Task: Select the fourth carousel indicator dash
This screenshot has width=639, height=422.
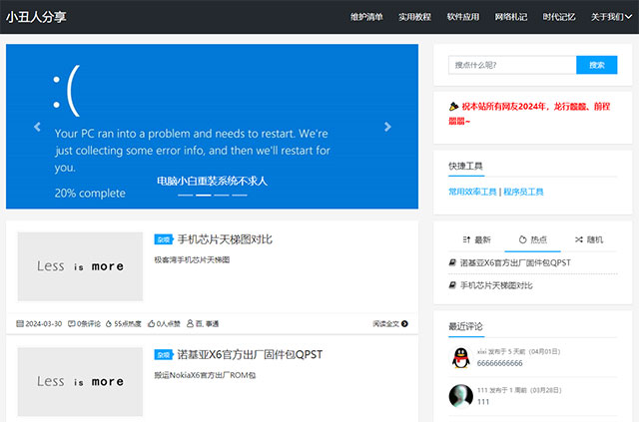Action: (x=240, y=196)
